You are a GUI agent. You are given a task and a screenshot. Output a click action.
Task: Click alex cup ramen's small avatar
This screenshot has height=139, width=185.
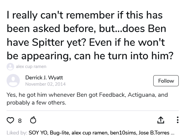[x=10, y=66]
